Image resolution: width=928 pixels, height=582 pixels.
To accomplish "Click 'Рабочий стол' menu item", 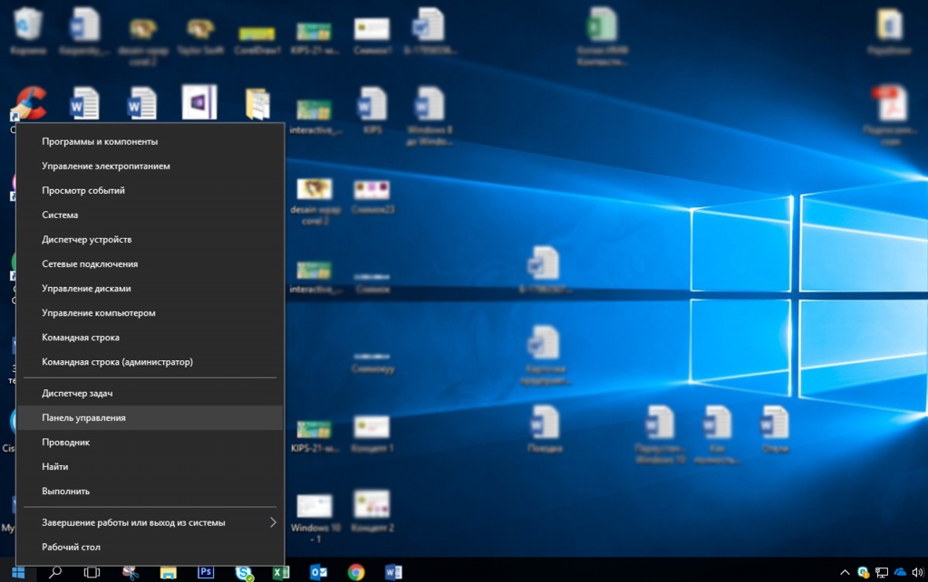I will point(150,547).
